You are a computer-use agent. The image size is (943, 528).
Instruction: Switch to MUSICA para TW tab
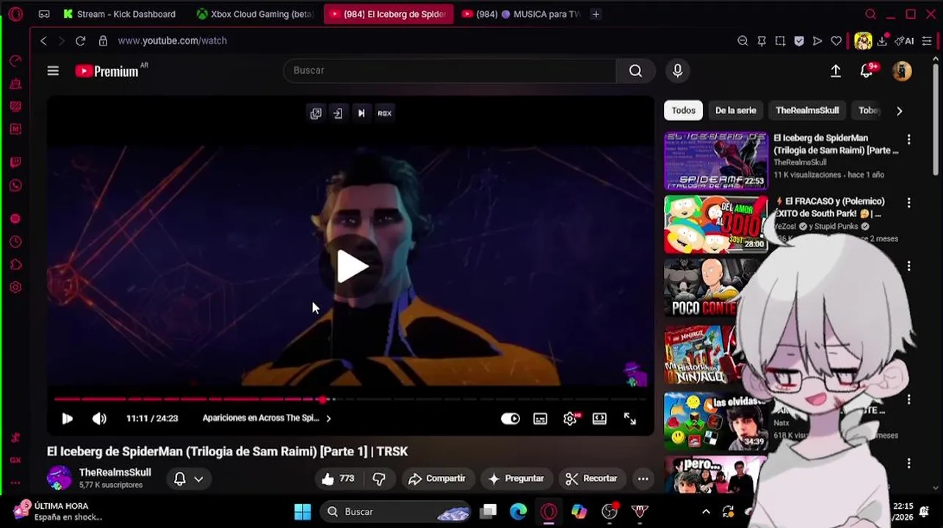[x=520, y=14]
